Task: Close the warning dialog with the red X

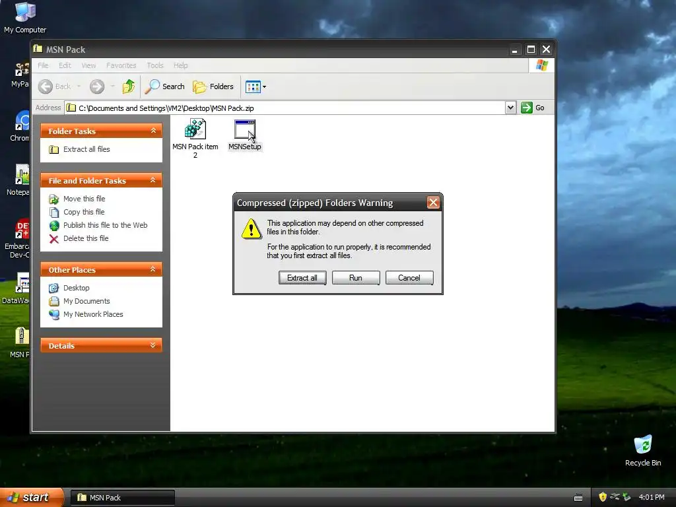Action: click(x=433, y=203)
